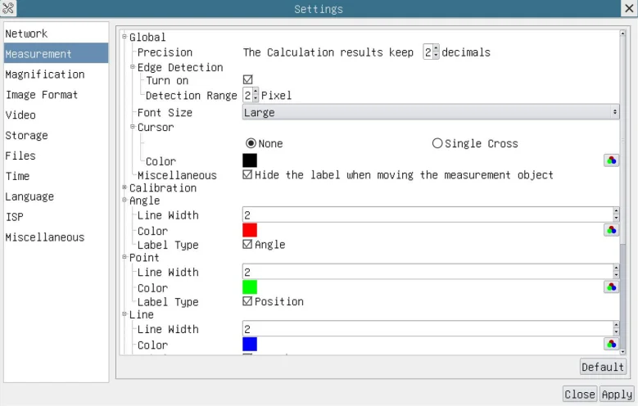Increase the Precision decimals spinner
This screenshot has width=638, height=406.
(436, 49)
